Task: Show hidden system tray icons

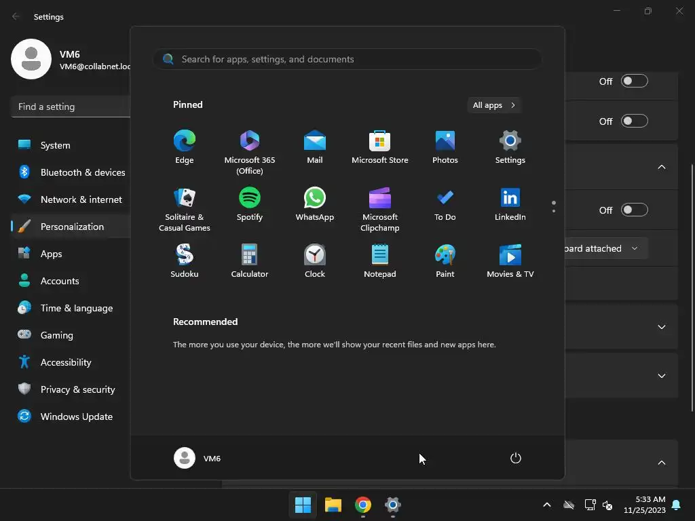Action: (547, 505)
